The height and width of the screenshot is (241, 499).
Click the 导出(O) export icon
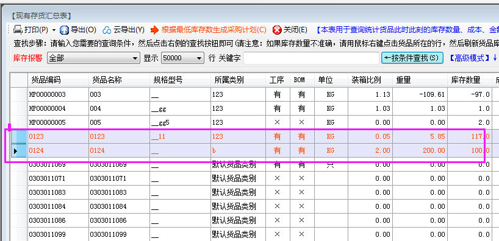coord(65,30)
